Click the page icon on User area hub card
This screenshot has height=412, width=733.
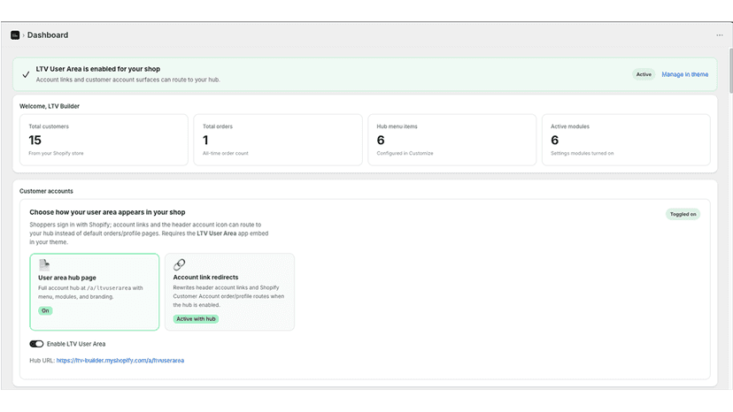(44, 265)
